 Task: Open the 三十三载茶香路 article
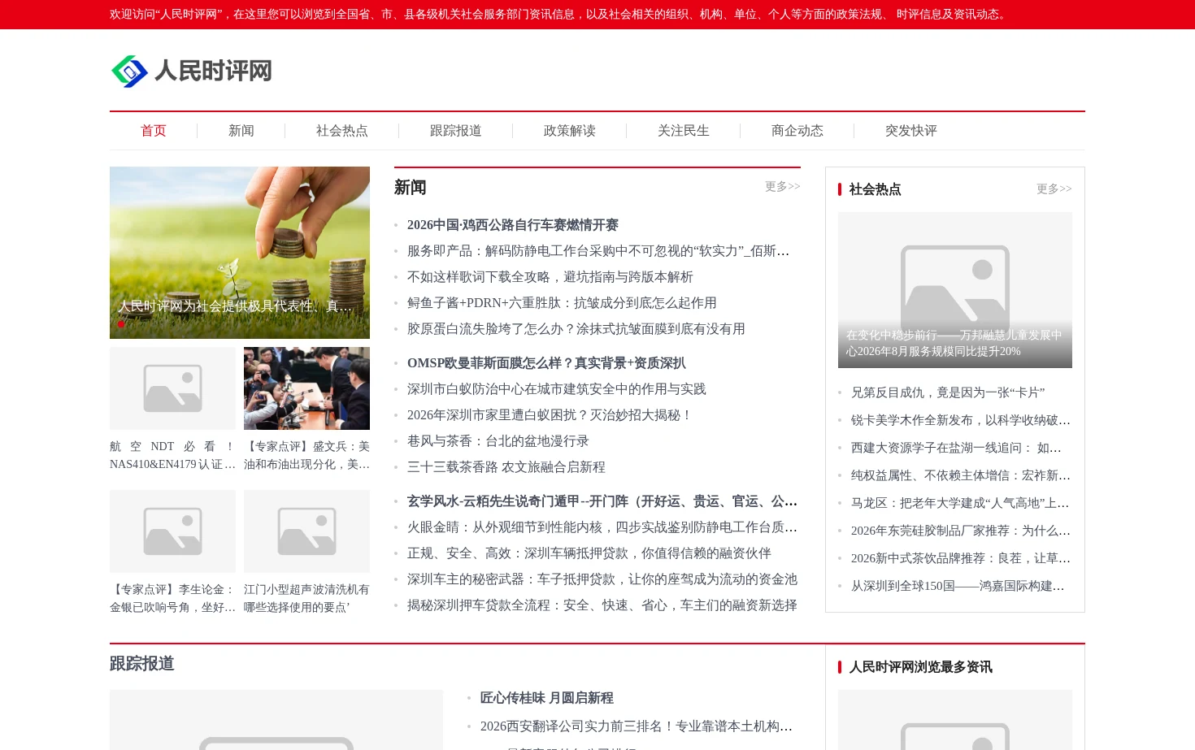506,467
